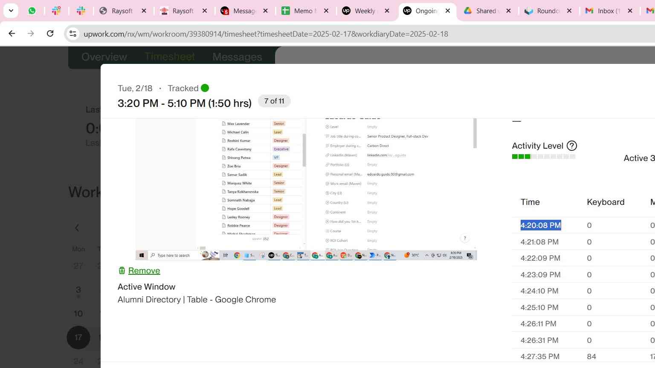Screen dimensions: 655x368
Task: Select the 4:20:08 PM time entry
Action: click(x=541, y=225)
